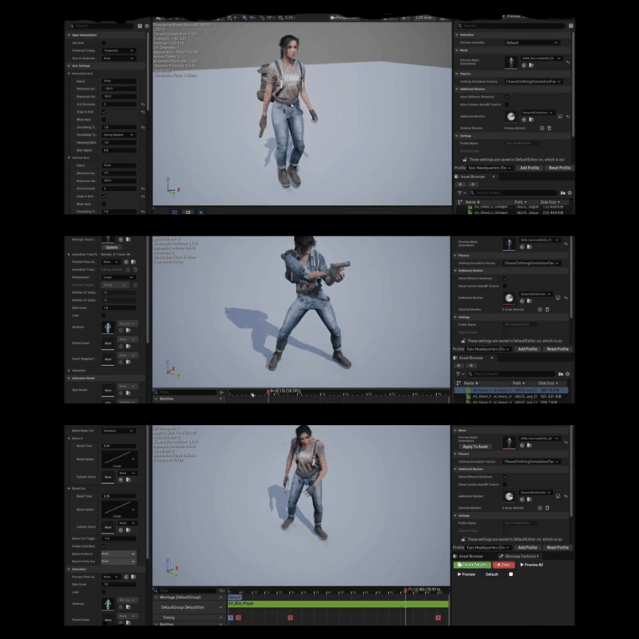This screenshot has height=639, width=639.
Task: Reset Preview Mesh to default in Blend Space editor
Action: pyautogui.click(x=568, y=62)
